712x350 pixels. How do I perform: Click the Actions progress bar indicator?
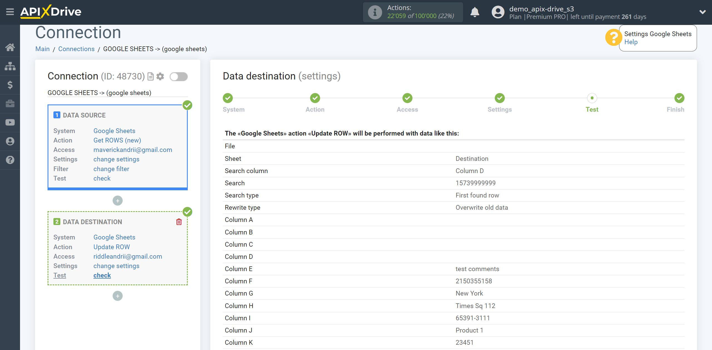tap(413, 12)
